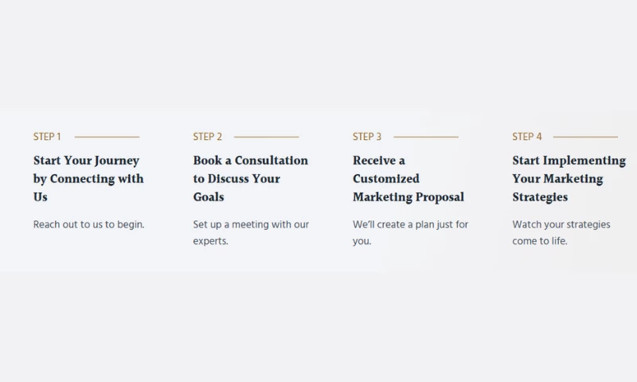Click the gold divider line beside STEP 1
The width and height of the screenshot is (637, 382).
[x=107, y=137]
